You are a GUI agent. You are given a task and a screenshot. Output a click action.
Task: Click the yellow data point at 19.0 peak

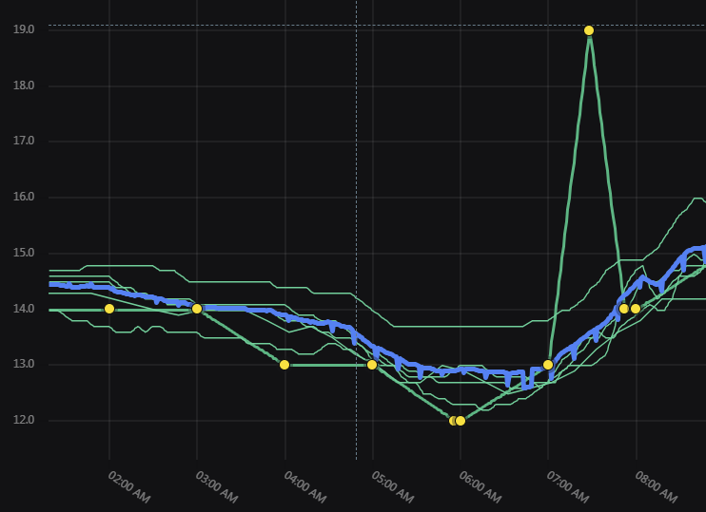click(x=589, y=30)
